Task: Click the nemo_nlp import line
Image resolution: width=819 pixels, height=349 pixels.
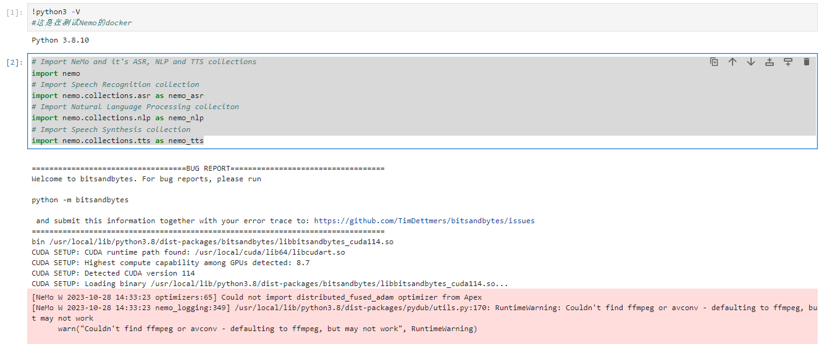Action: 117,118
